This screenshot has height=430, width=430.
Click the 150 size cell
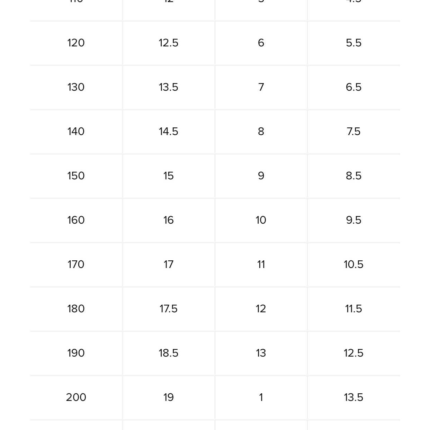click(76, 176)
